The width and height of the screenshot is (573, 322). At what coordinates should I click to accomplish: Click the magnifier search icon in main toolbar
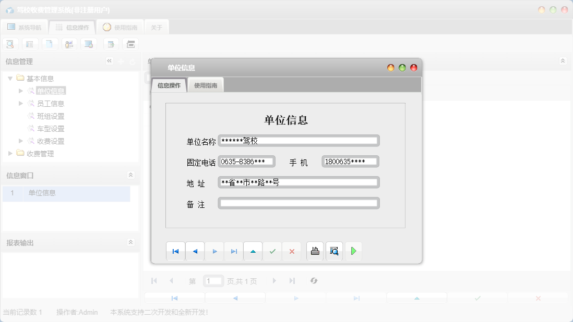[10, 44]
